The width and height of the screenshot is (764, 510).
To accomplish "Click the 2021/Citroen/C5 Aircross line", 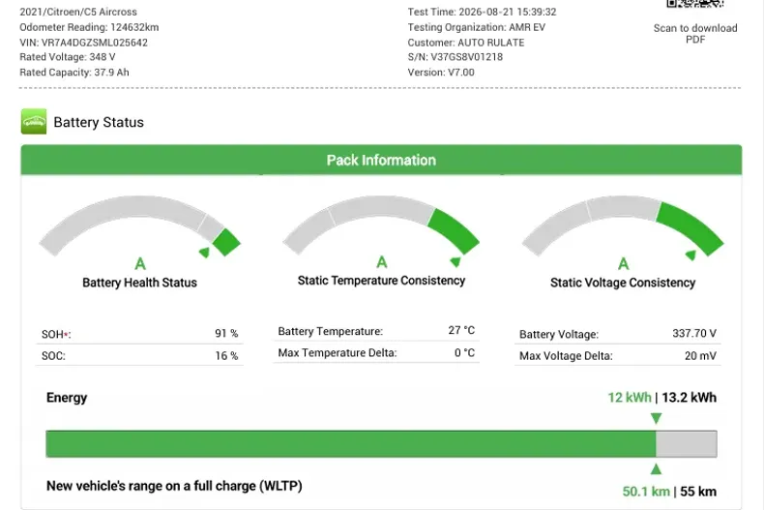I will tap(78, 12).
